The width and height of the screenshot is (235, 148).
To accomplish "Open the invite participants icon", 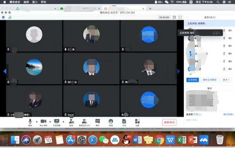I will click(71, 121).
